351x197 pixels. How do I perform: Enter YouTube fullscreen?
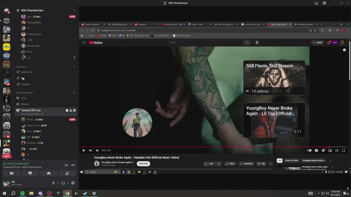(344, 150)
